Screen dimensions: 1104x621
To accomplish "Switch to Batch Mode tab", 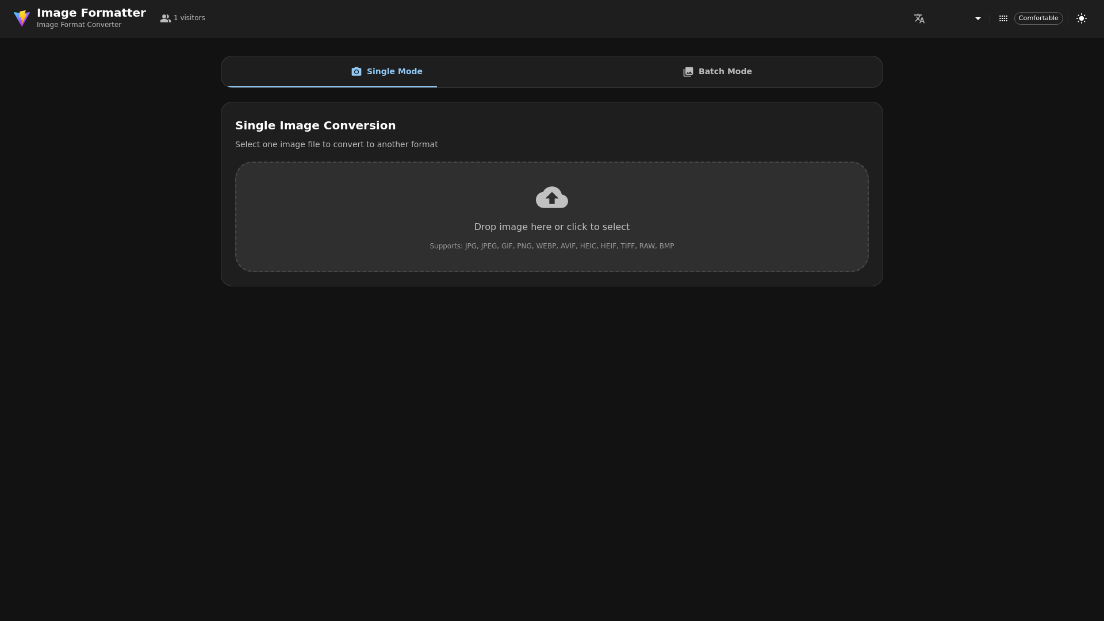I will click(x=717, y=72).
